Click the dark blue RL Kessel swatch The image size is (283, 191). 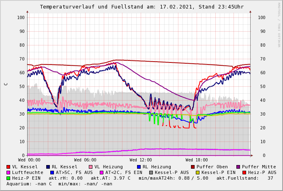48,167
